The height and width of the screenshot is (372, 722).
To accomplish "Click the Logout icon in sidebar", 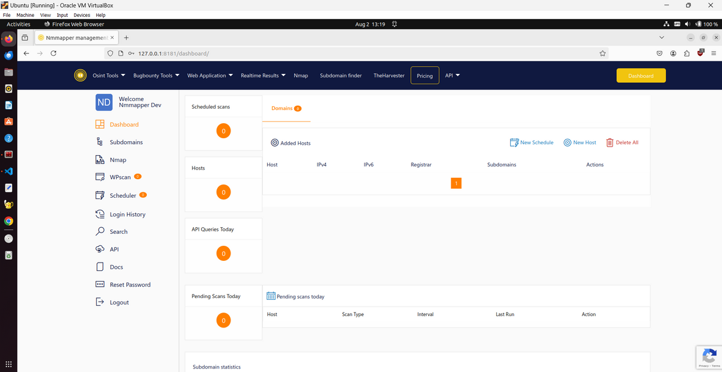I will [x=100, y=302].
